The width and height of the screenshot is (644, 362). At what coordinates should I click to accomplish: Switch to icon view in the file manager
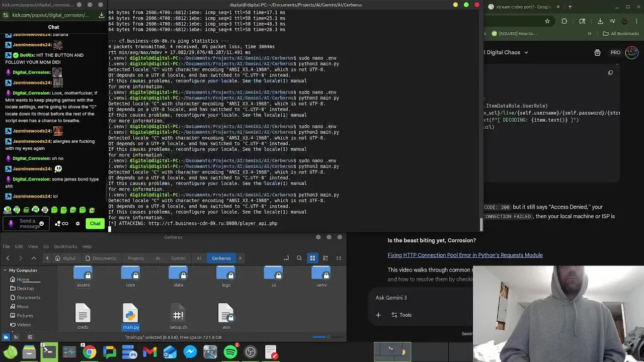pos(312,258)
